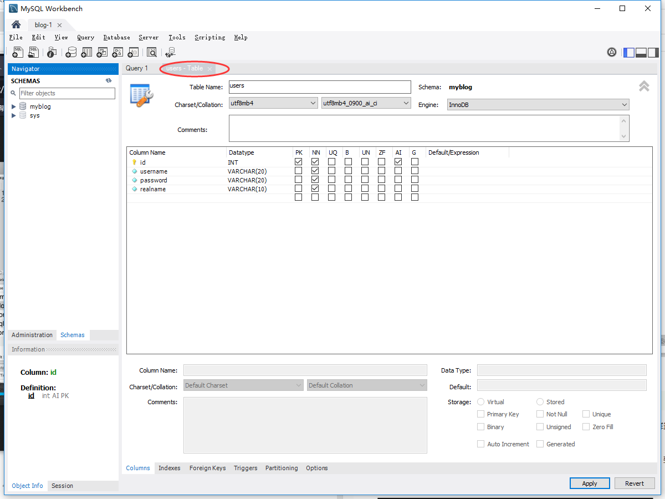This screenshot has width=665, height=499.
Task: Click the Revert button
Action: pos(635,483)
